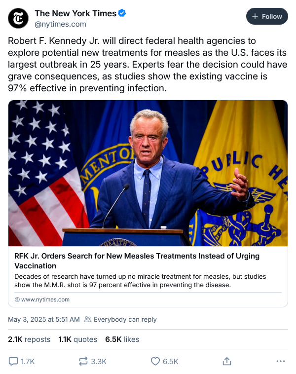View the 2.1K reposts list
The width and height of the screenshot is (296, 374).
(29, 339)
